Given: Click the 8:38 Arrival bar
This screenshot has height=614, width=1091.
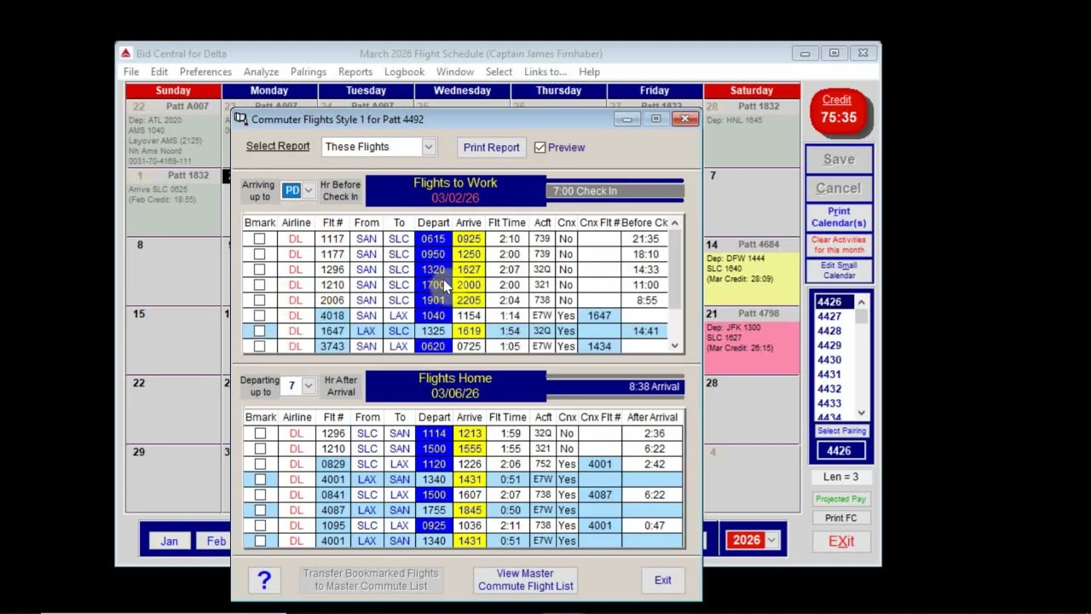Looking at the screenshot, I should 615,386.
